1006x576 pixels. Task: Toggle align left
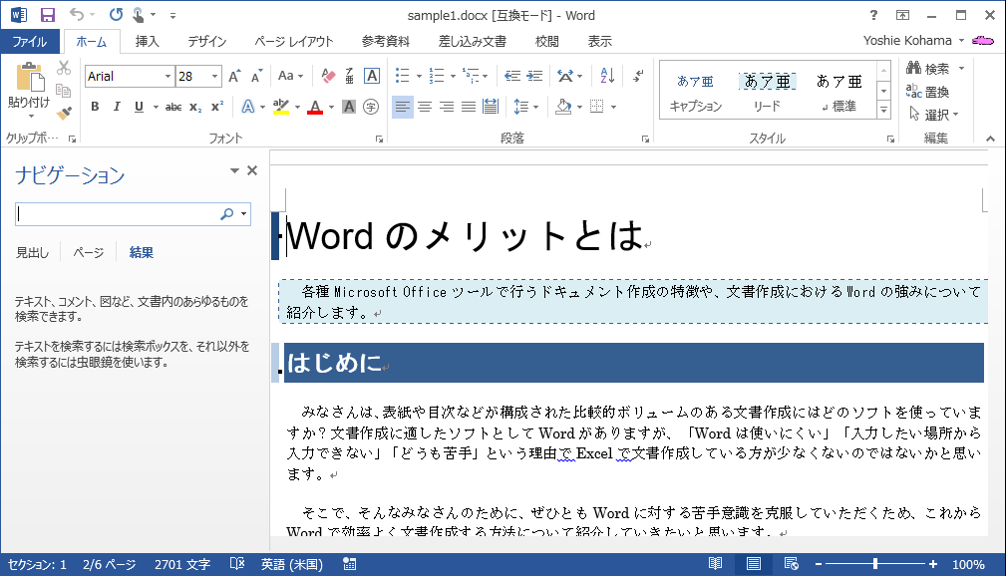[402, 107]
